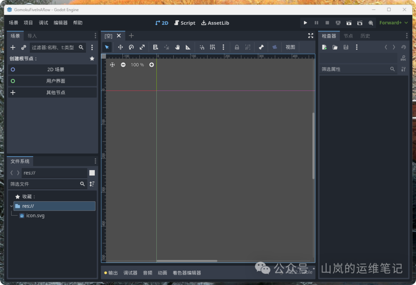Open the Forward+ renderer dropdown
Image resolution: width=416 pixels, height=285 pixels.
[393, 23]
